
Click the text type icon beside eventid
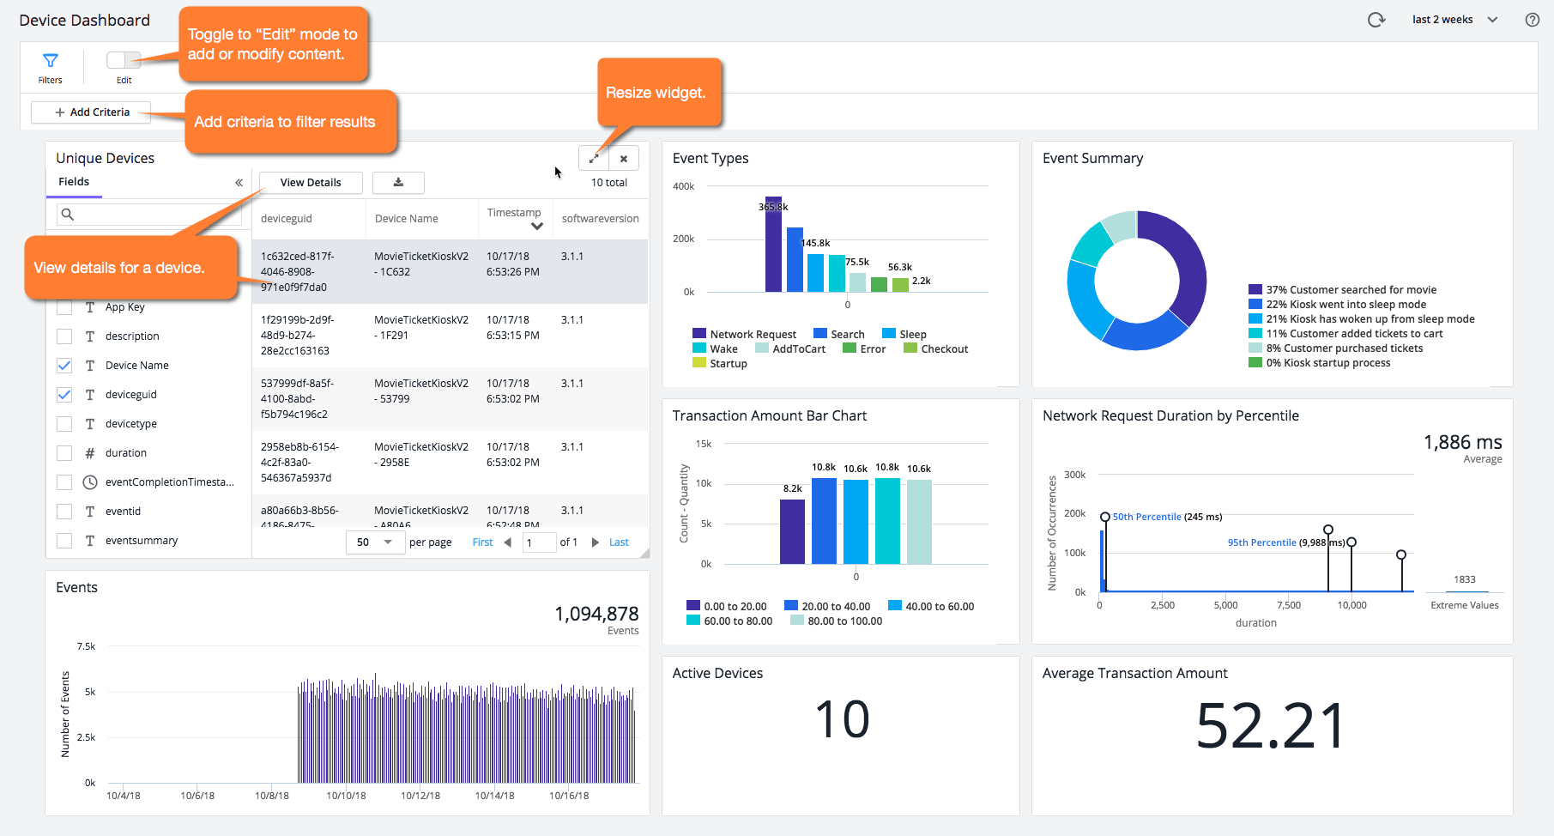point(90,512)
